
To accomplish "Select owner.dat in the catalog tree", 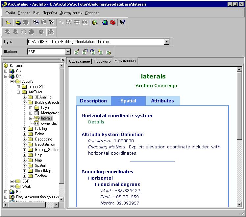I will pyautogui.click(x=49, y=123).
